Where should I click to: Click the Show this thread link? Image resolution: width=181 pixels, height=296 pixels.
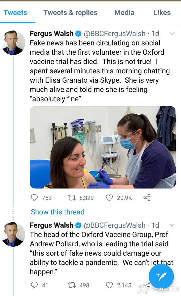point(58,212)
